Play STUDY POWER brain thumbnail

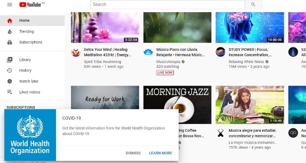point(250,27)
